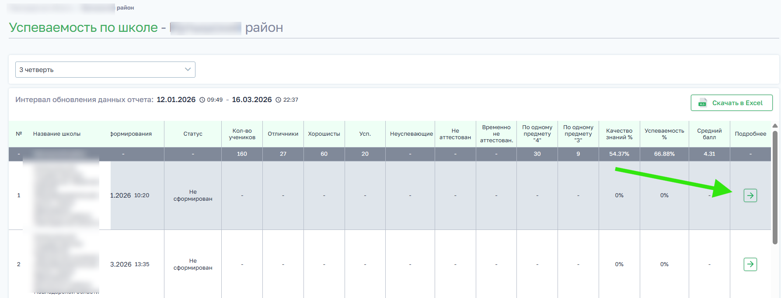Click the total student count 160 cell

point(242,154)
